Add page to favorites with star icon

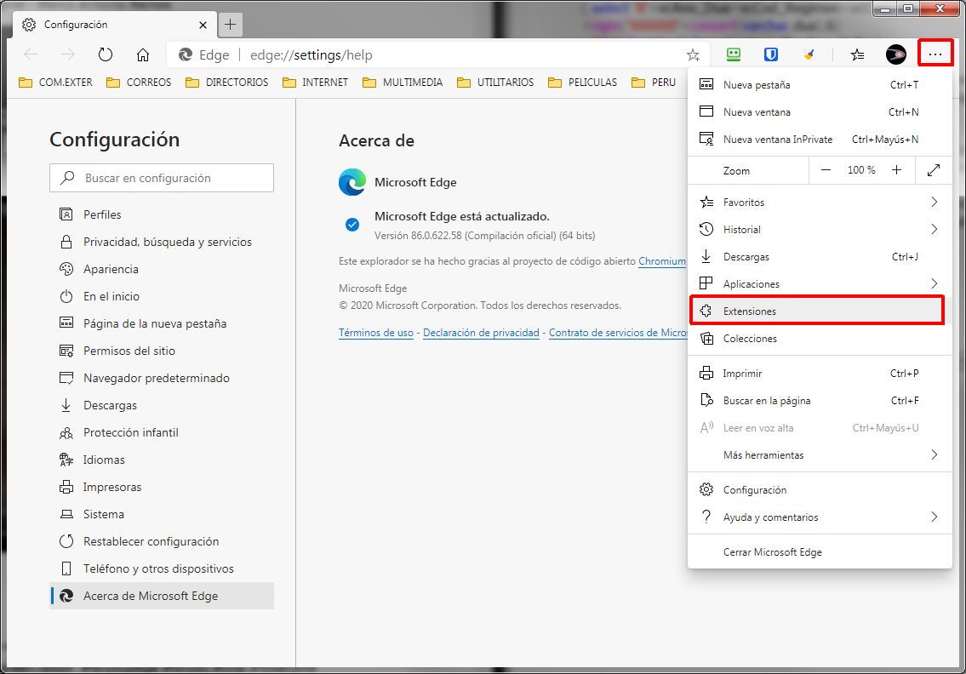tap(693, 54)
